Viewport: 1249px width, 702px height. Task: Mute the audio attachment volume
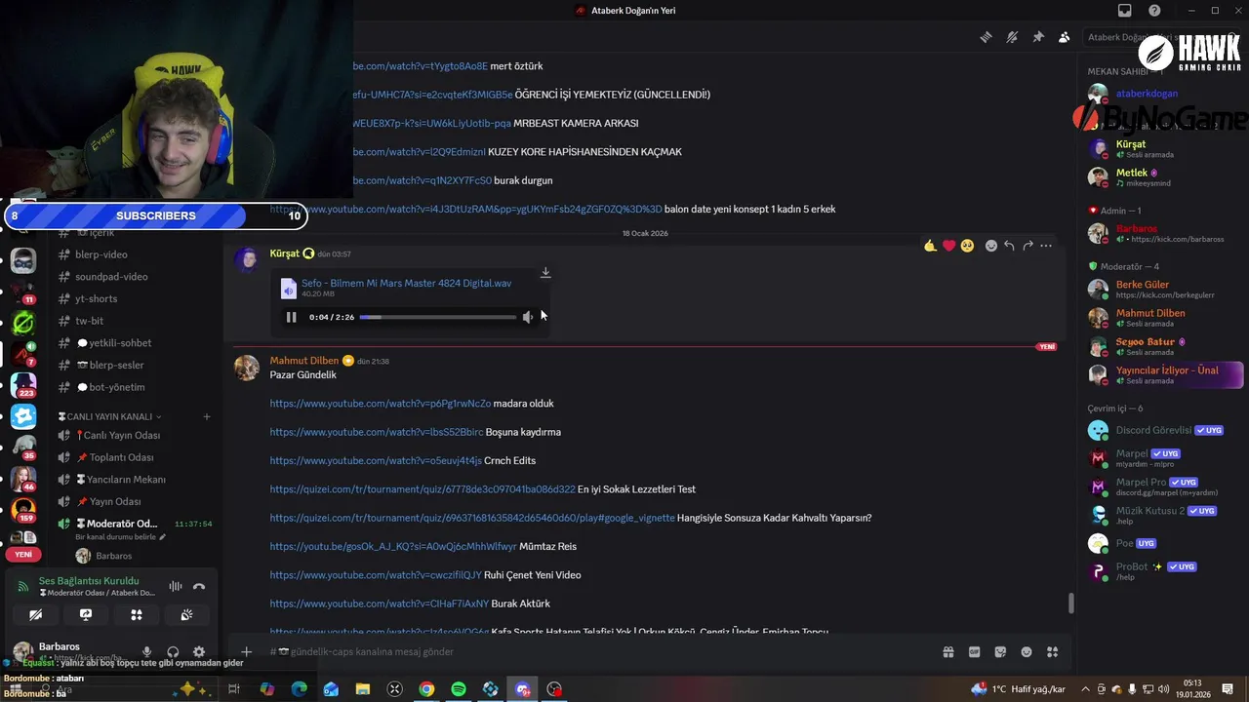(x=528, y=317)
